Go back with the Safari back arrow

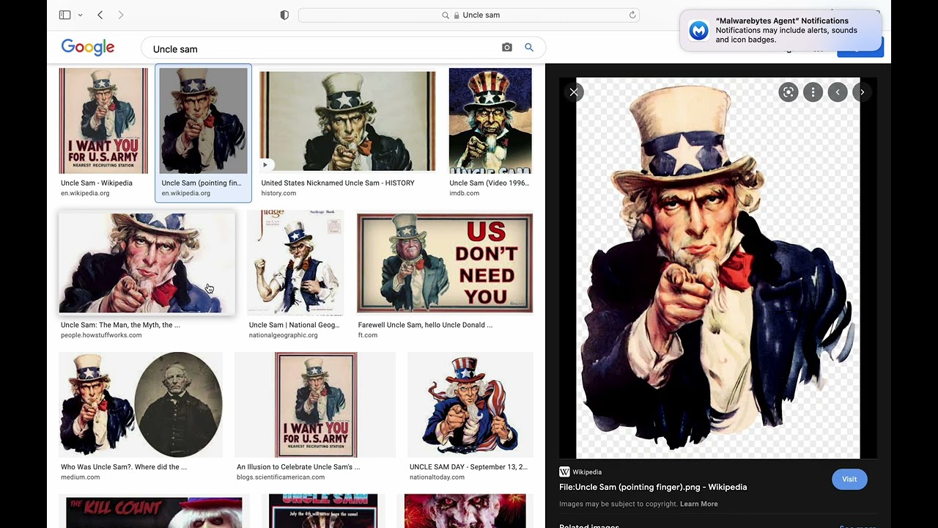pyautogui.click(x=100, y=15)
